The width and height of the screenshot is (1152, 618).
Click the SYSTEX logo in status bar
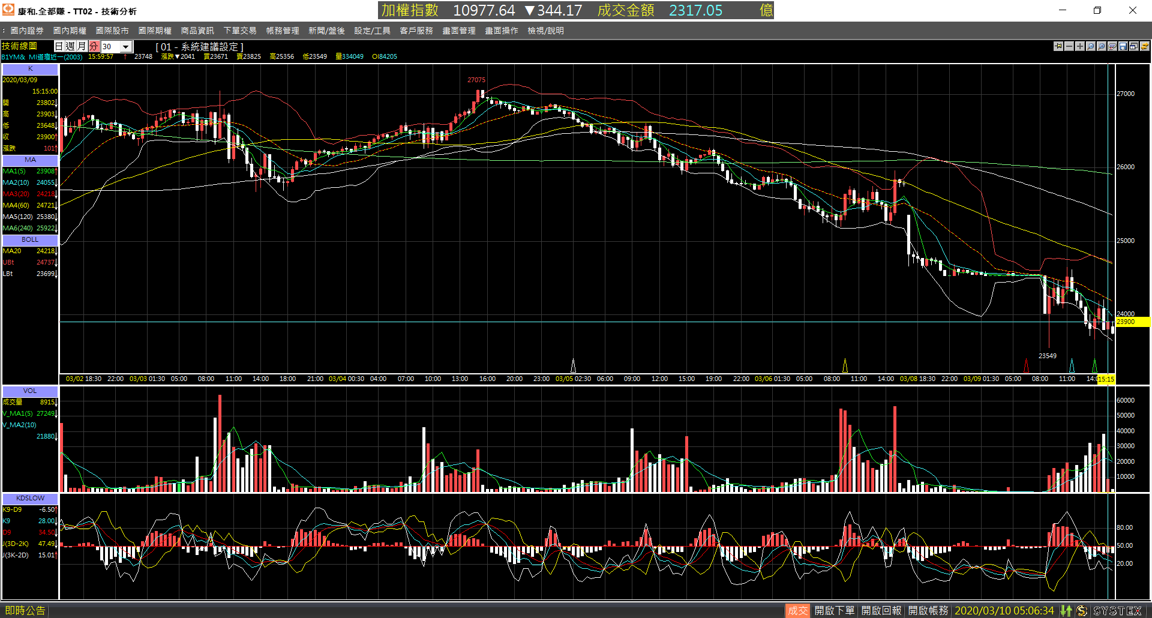pyautogui.click(x=1118, y=611)
